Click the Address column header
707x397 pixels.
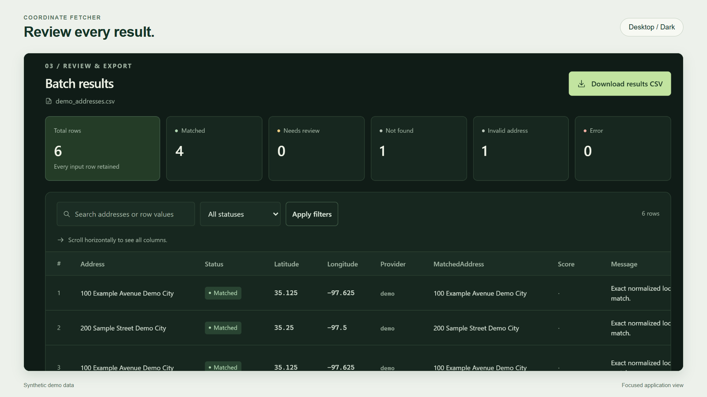[92, 264]
